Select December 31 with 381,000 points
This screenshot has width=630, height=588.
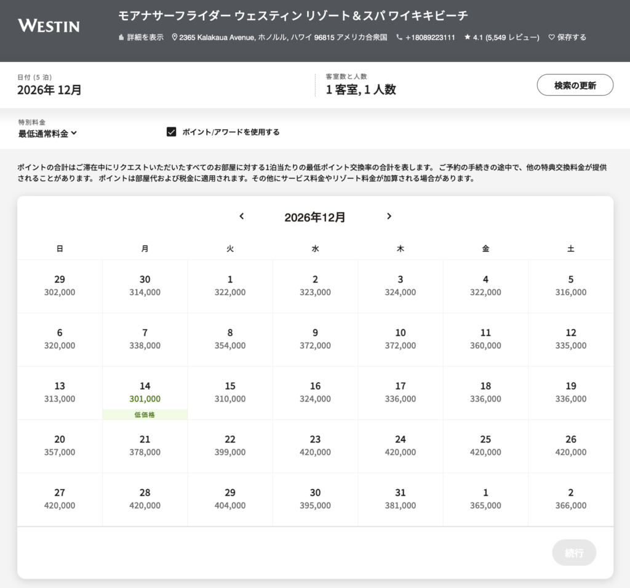[x=400, y=499]
